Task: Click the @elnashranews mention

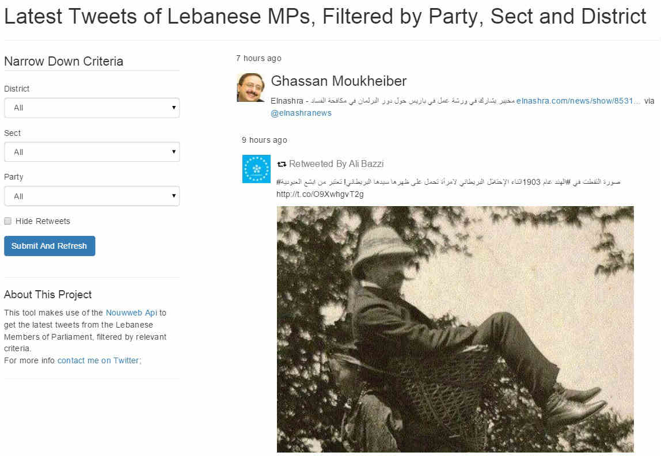Action: tap(301, 113)
